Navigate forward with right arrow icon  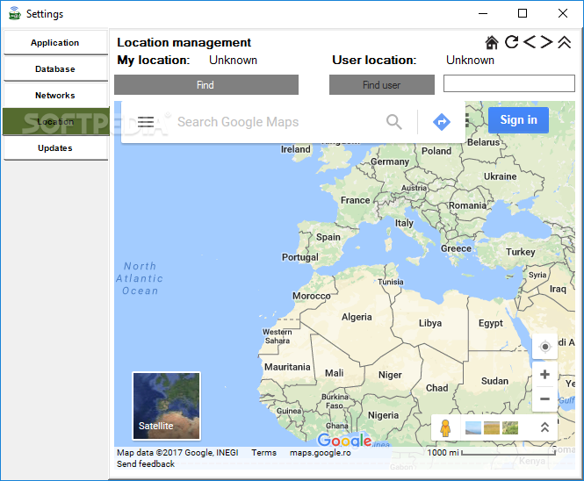pos(546,42)
